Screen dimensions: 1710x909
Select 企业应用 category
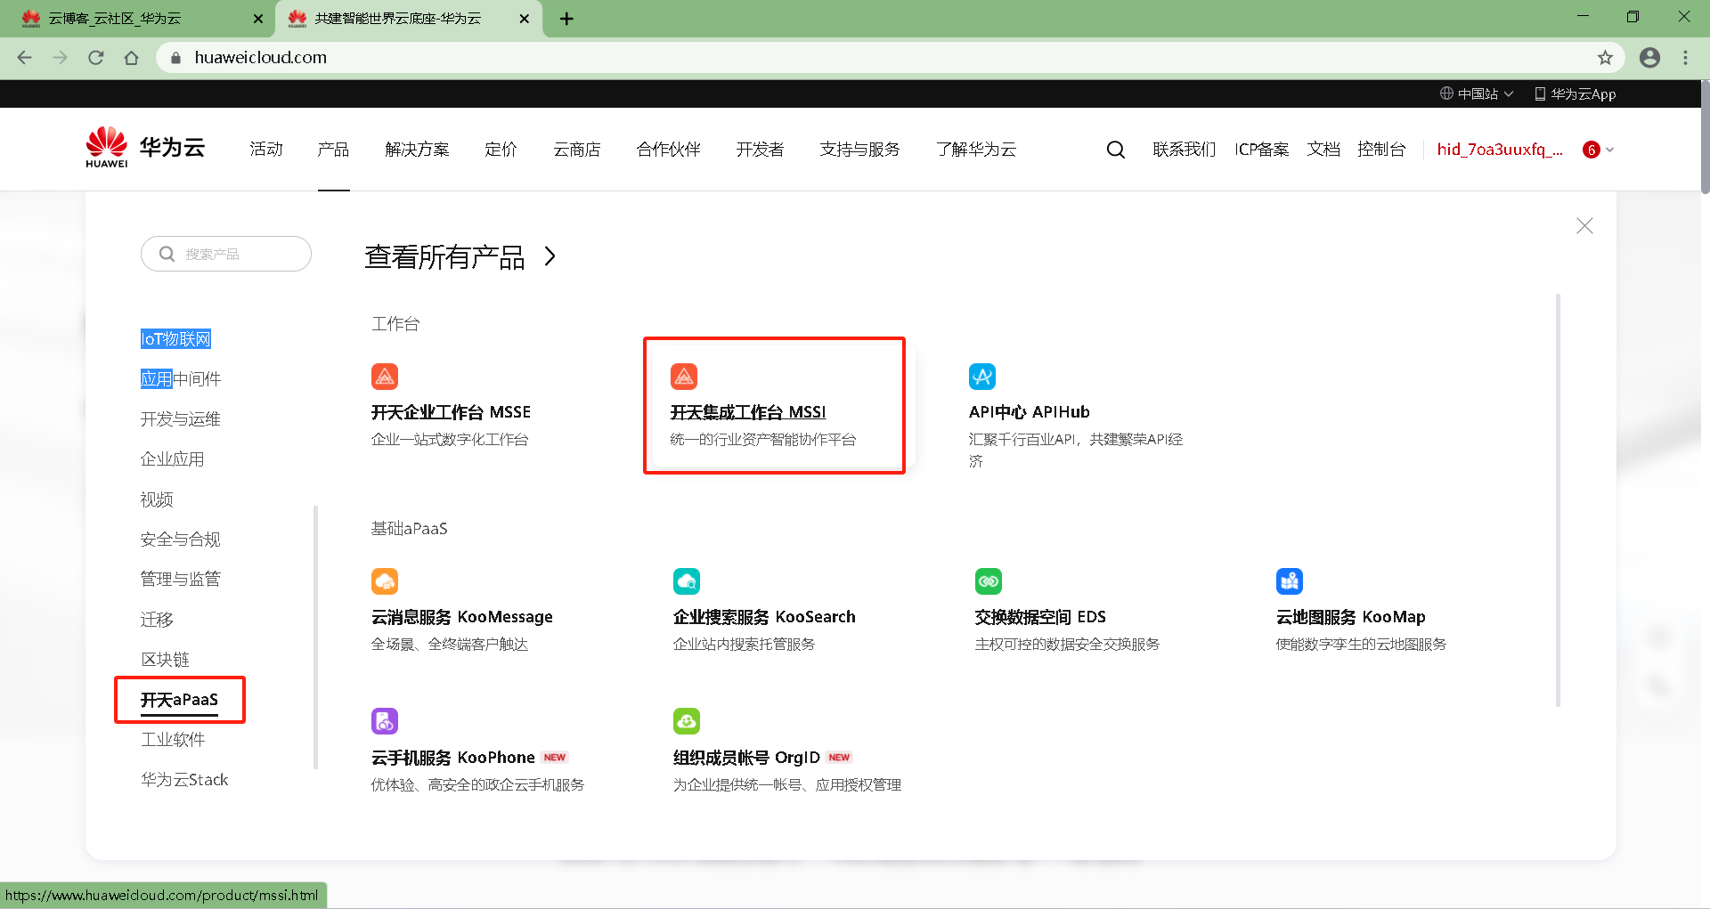pyautogui.click(x=173, y=459)
